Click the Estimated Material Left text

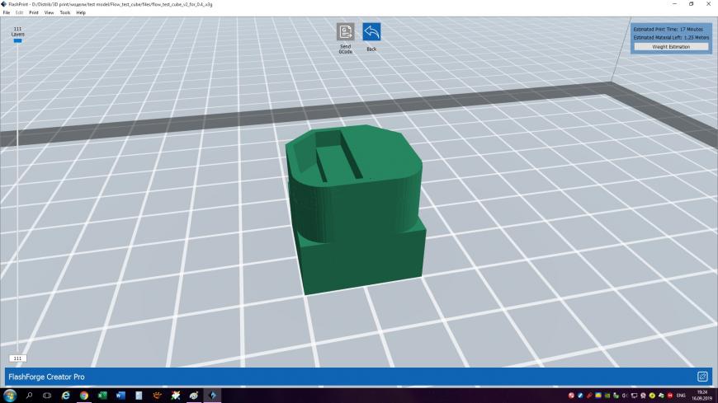point(671,38)
